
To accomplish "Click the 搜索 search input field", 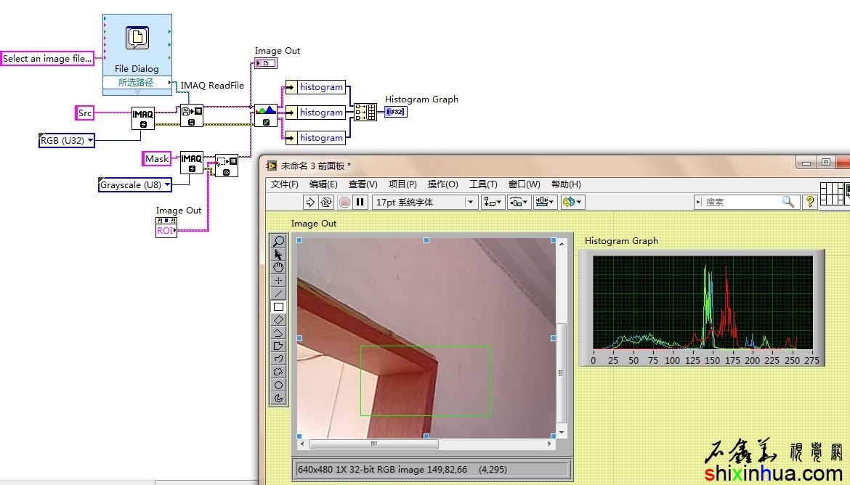I will (741, 202).
